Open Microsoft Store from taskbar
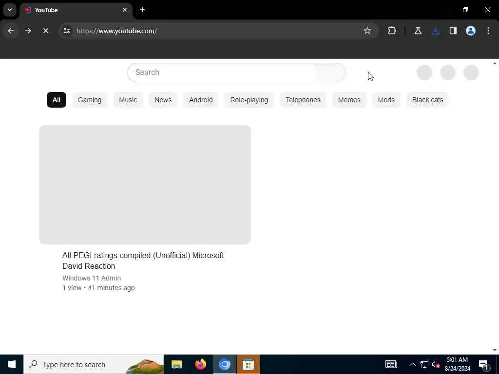This screenshot has width=499, height=374. point(248,364)
